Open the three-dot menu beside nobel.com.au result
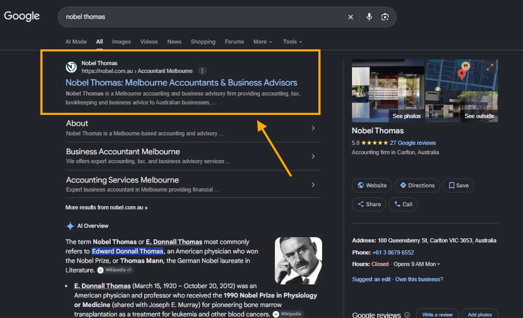The width and height of the screenshot is (523, 318). pos(202,71)
